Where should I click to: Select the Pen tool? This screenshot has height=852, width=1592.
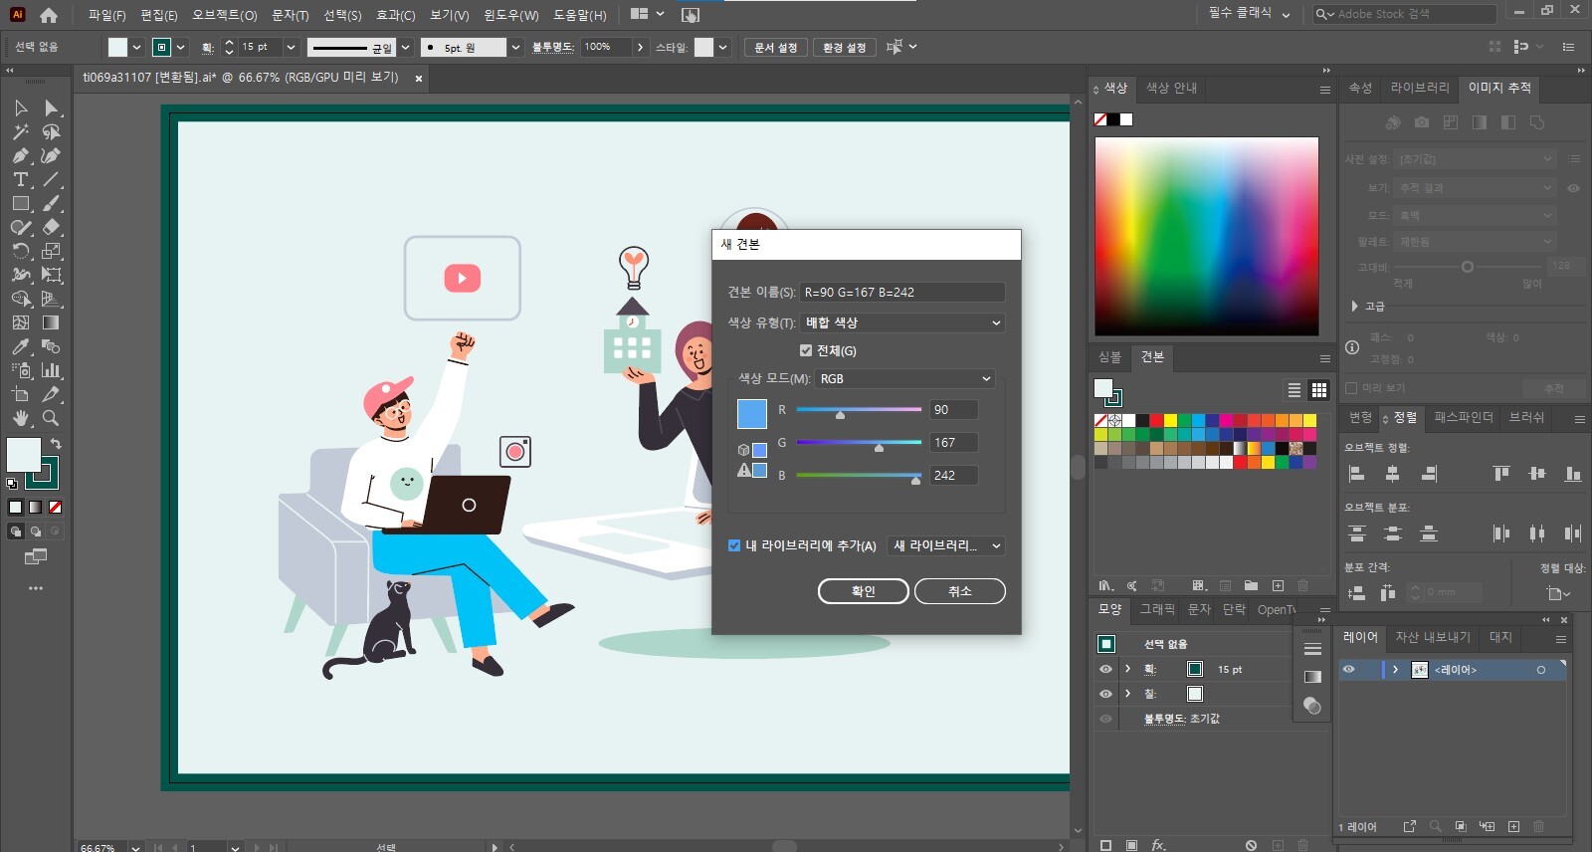click(20, 155)
